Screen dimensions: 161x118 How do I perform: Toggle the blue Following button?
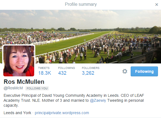pos(144,71)
